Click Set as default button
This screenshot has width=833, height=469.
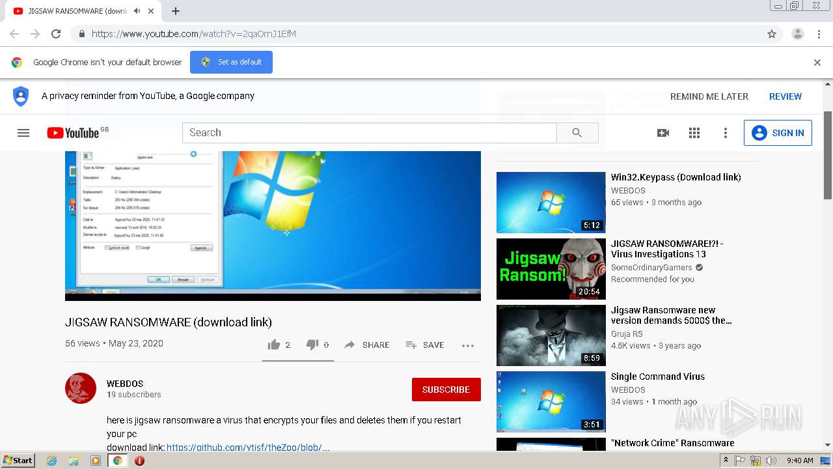point(231,62)
